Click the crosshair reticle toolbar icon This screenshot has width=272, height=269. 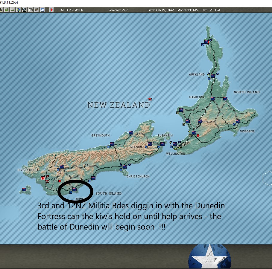[x=25, y=10]
